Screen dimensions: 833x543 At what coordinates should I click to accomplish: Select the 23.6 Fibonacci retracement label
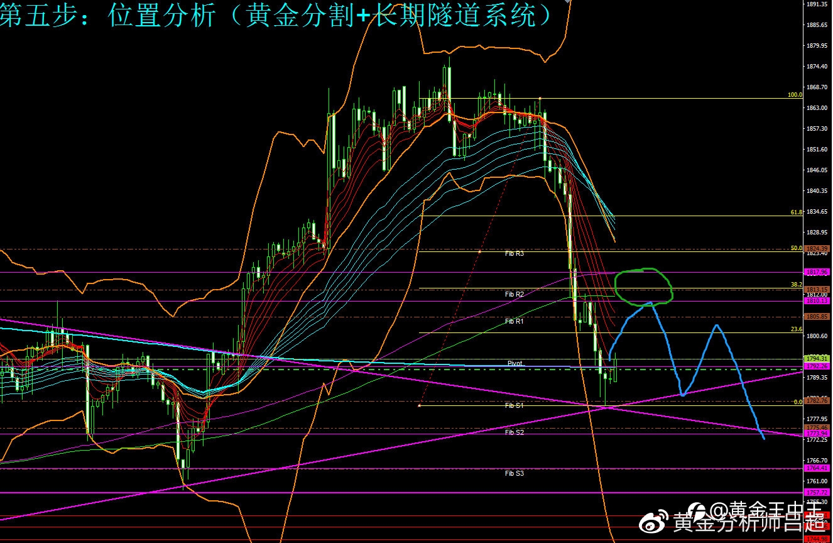pyautogui.click(x=797, y=329)
